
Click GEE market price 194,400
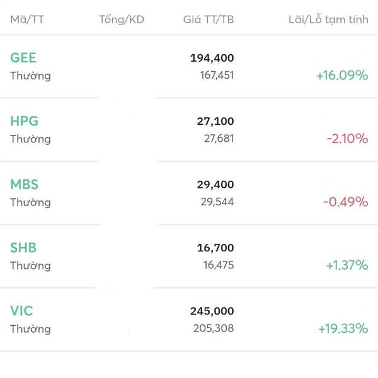pos(212,58)
